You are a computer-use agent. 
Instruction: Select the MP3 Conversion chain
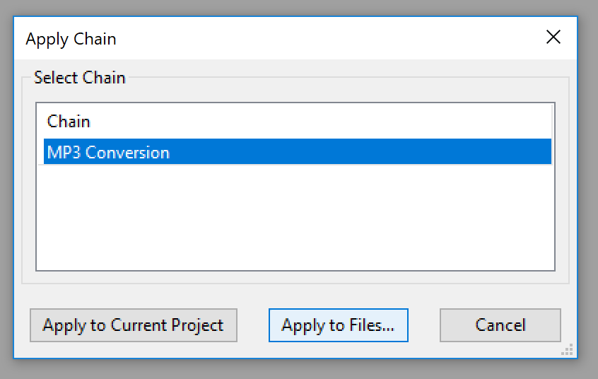(108, 152)
